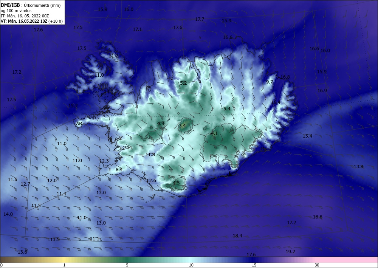Click the 11.2 value in the Westfjords
The image size is (378, 268).
tap(113, 56)
